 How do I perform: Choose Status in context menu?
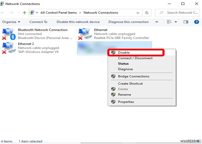click(x=142, y=64)
